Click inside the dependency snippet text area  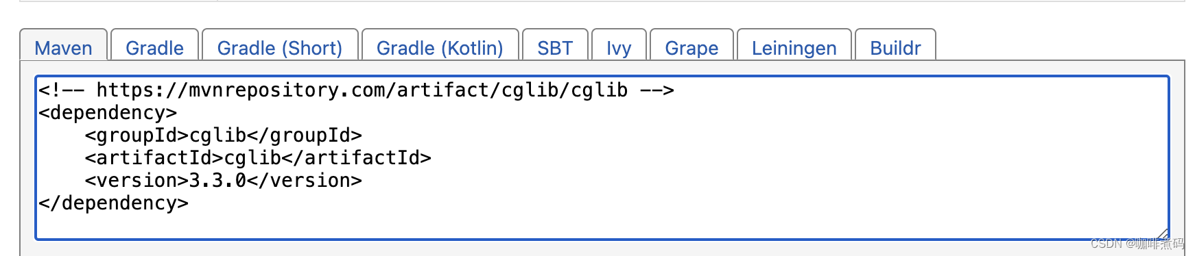(602, 157)
